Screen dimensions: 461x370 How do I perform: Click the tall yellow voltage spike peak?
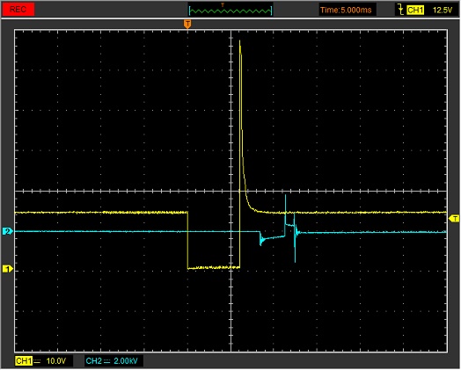coord(240,42)
